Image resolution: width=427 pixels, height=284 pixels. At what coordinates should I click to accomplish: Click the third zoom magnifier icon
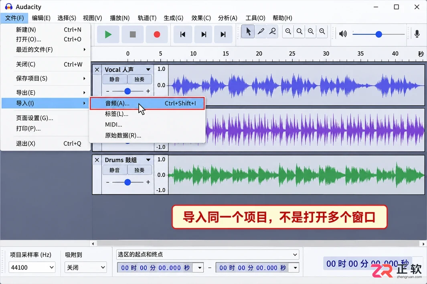[311, 32]
